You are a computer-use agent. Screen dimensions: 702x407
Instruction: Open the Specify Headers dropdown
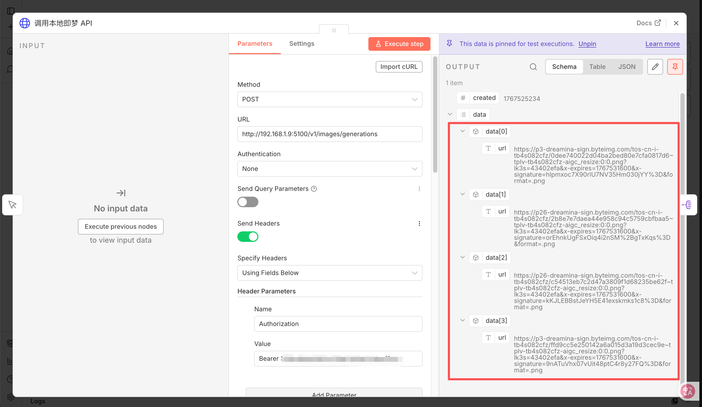click(329, 273)
